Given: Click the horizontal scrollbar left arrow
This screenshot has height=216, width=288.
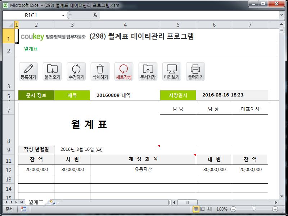Looking at the screenshot, I should pos(174,202).
